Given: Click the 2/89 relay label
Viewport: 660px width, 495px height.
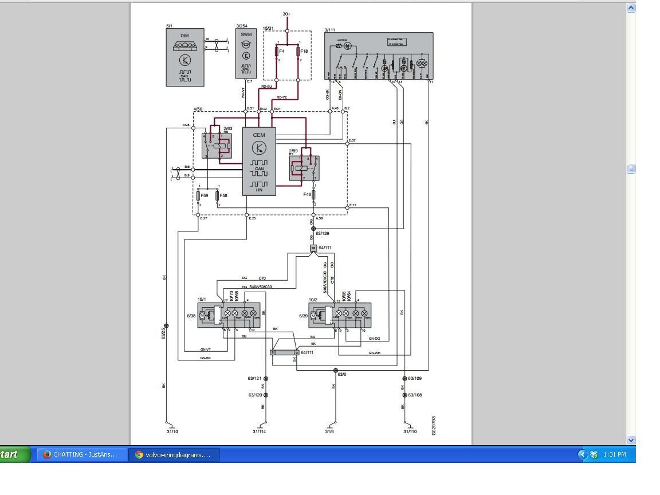Looking at the screenshot, I should click(293, 151).
